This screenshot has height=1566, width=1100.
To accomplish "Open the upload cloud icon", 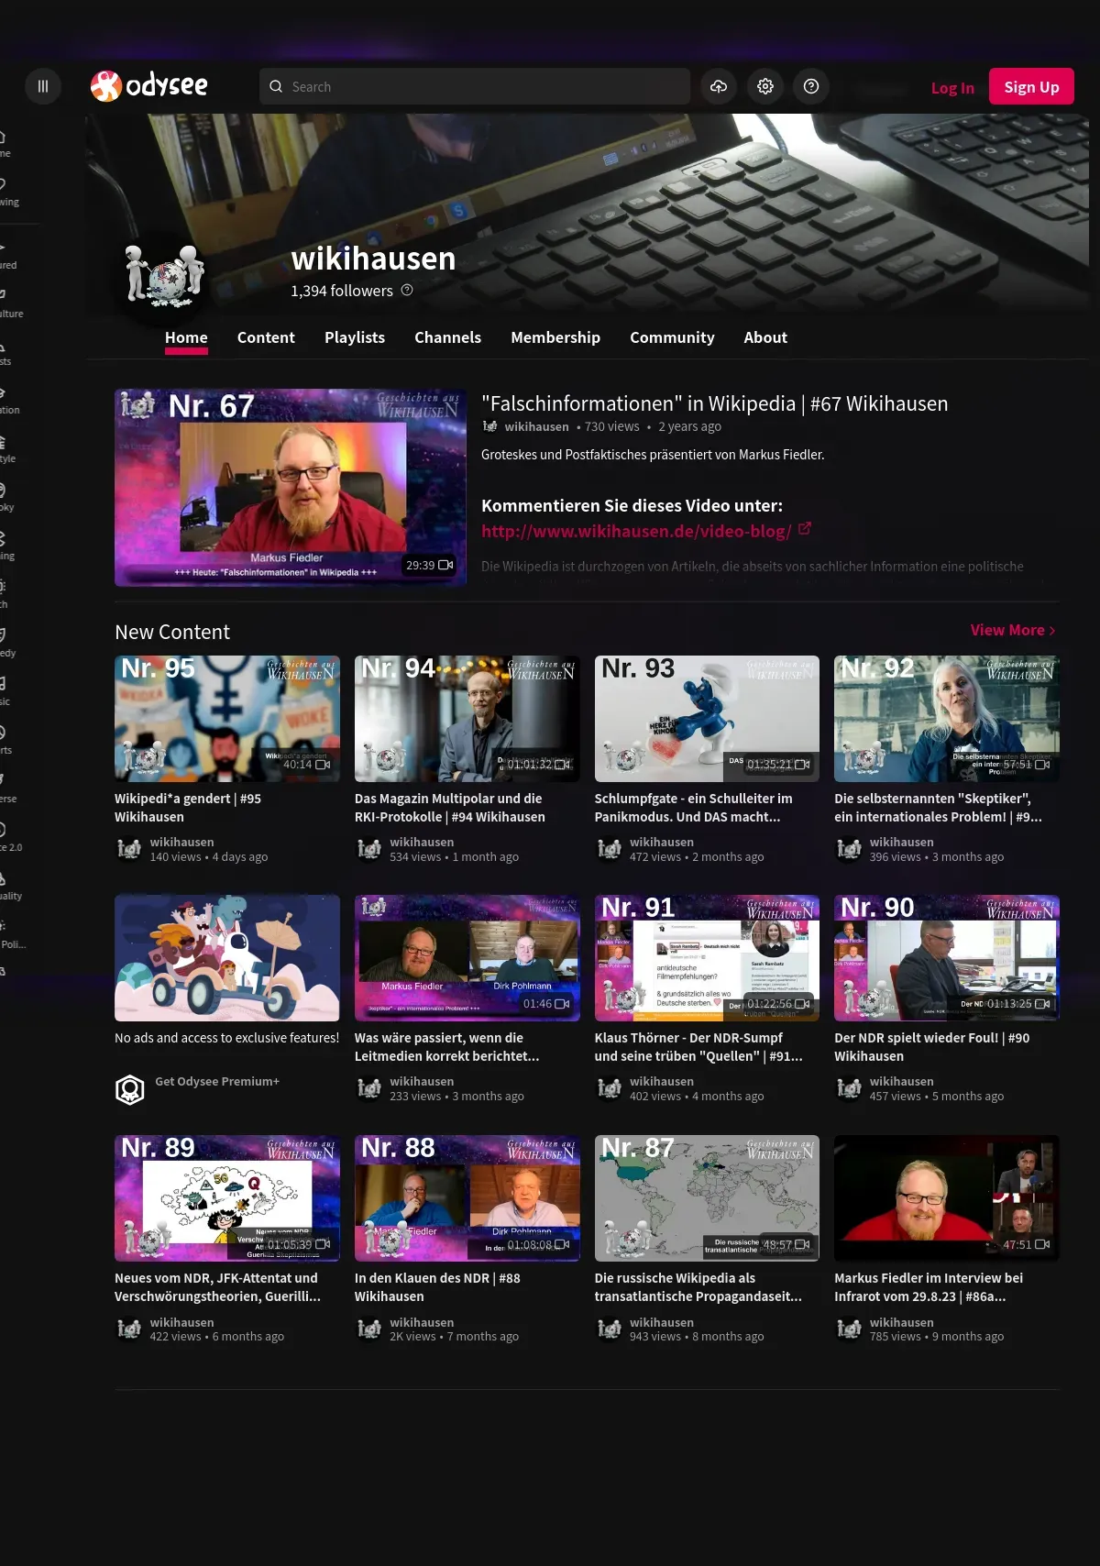I will (719, 86).
